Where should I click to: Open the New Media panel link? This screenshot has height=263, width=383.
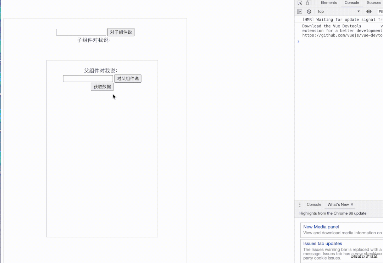pyautogui.click(x=321, y=227)
